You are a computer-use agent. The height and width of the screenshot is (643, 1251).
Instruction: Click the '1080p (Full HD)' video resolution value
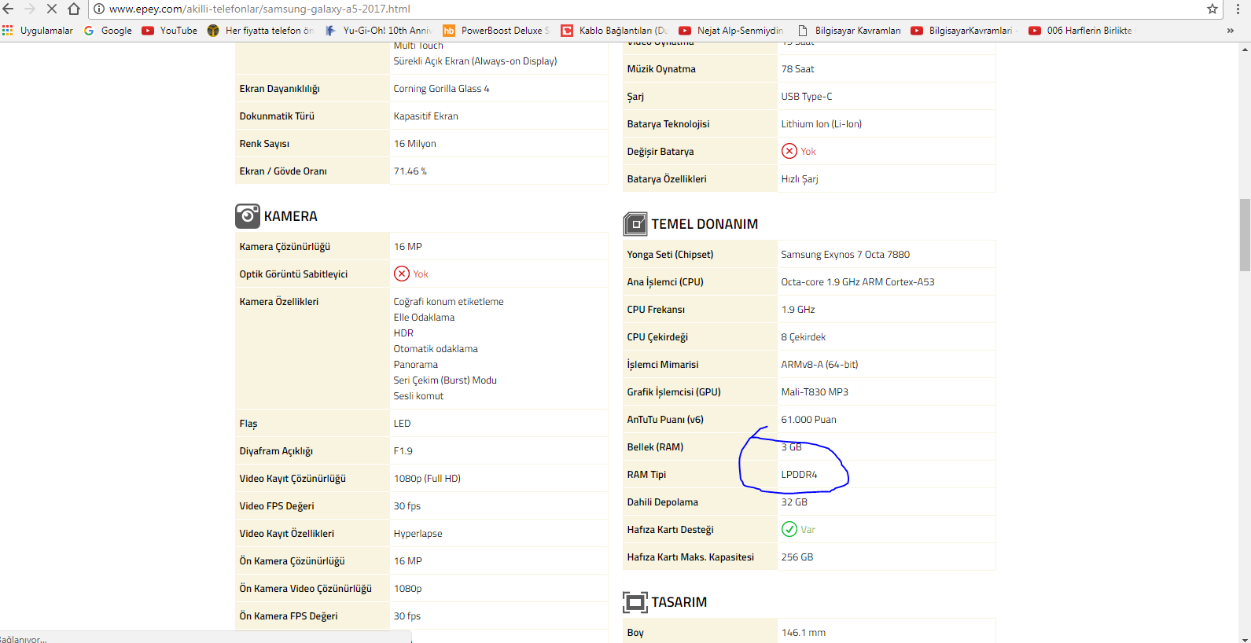click(x=427, y=479)
